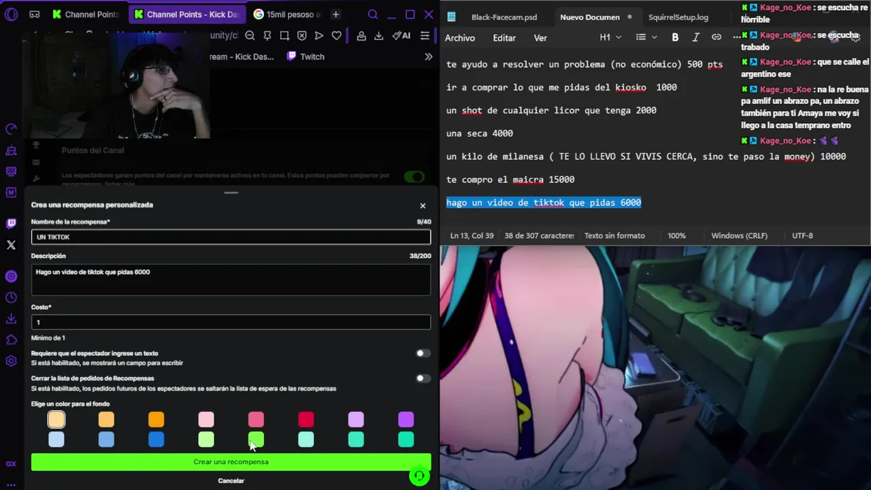Open Archivo menu in Notepad
This screenshot has width=871, height=490.
tap(460, 37)
